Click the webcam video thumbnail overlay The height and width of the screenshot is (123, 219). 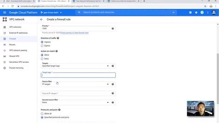[x=201, y=109]
